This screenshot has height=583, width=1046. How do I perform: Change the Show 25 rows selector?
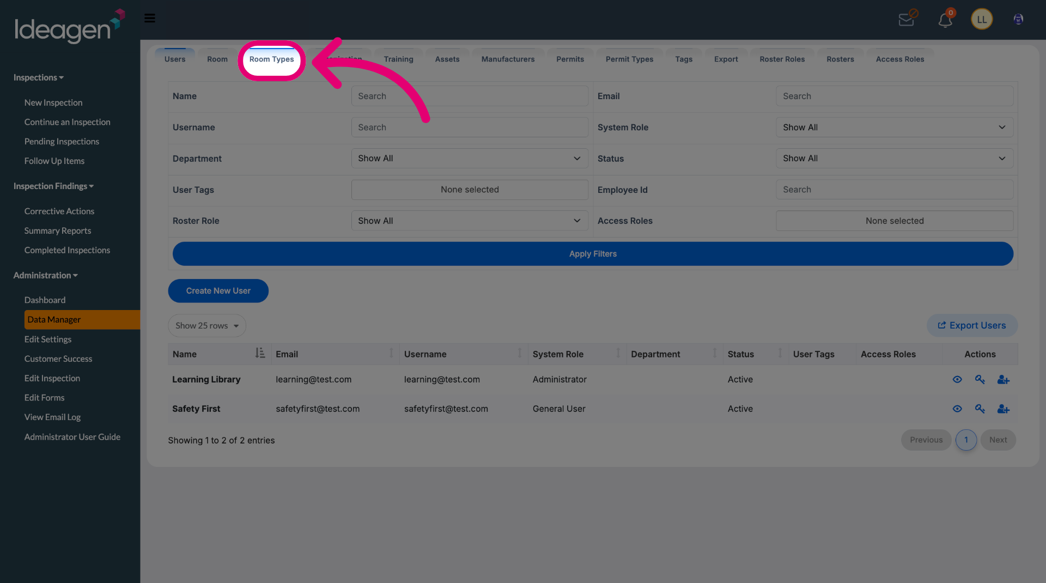pos(207,325)
